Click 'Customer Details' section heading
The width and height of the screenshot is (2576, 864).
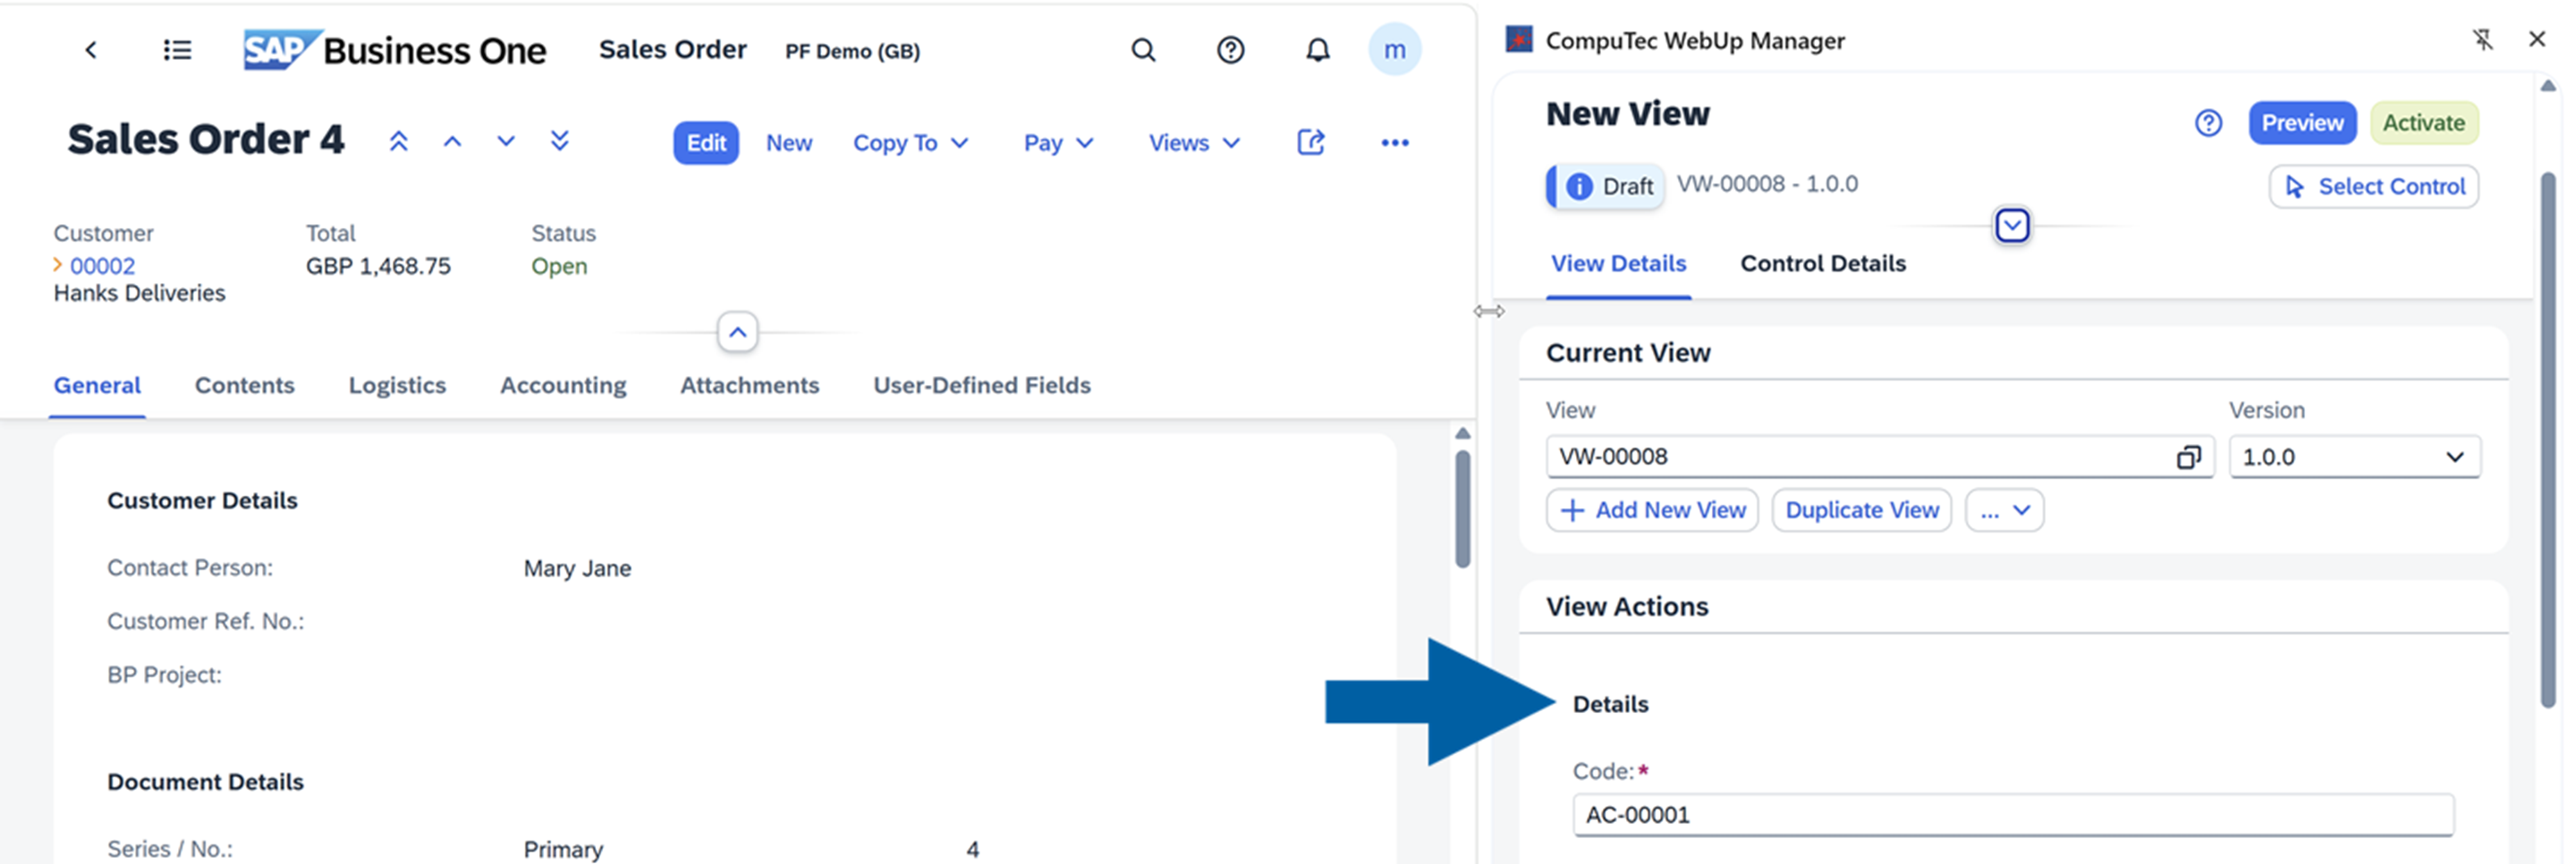coord(202,500)
